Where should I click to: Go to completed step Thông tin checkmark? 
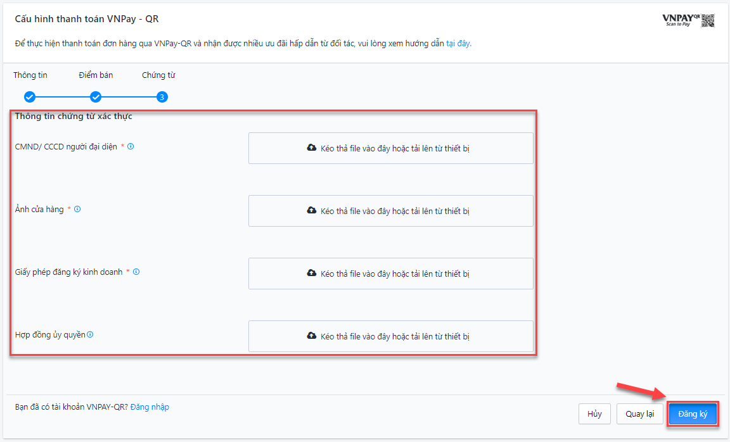coord(30,97)
